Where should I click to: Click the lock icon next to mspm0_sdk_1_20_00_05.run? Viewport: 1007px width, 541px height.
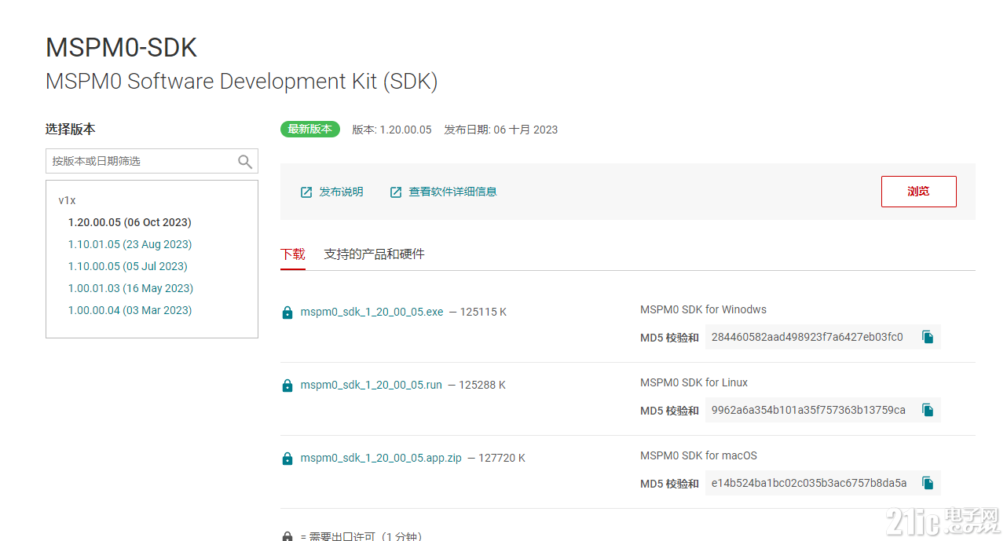[x=287, y=386]
